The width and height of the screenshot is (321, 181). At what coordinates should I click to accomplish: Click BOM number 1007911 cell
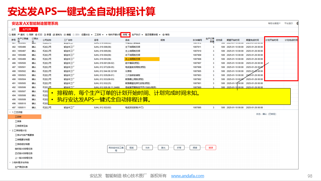point(197,47)
